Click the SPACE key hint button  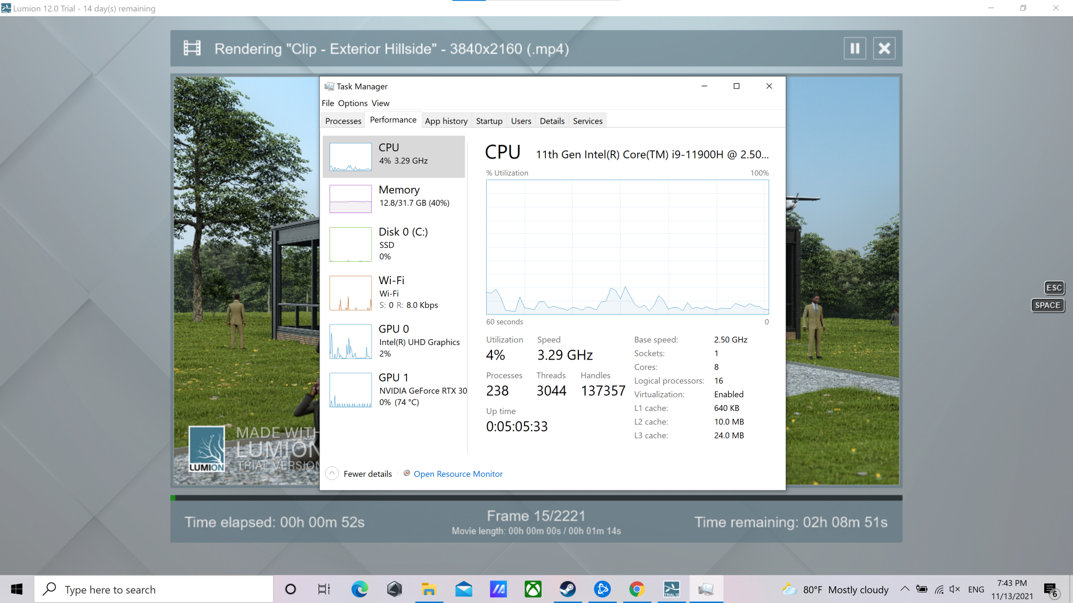point(1047,305)
